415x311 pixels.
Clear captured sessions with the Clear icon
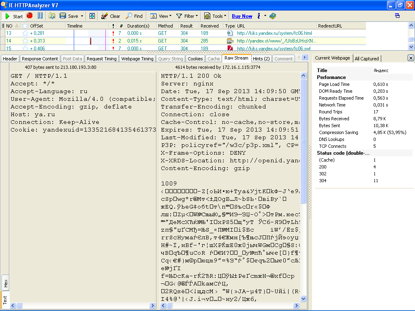click(111, 16)
